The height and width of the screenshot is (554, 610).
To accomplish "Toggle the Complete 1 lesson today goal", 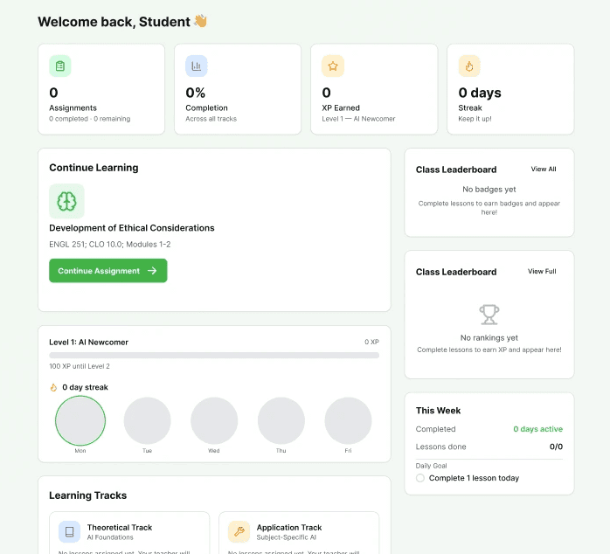I will point(420,478).
